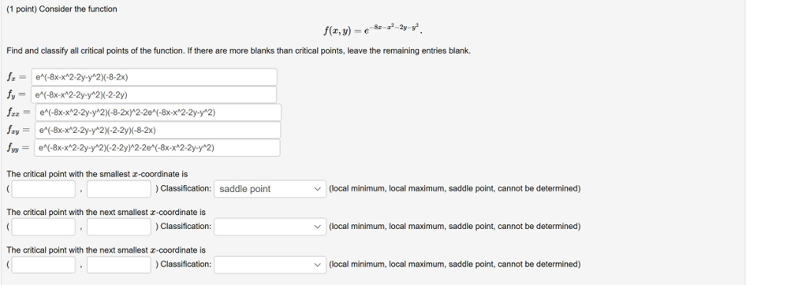This screenshot has width=787, height=285.
Task: Open the 'saddle point' classification dropdown
Action: click(x=270, y=189)
